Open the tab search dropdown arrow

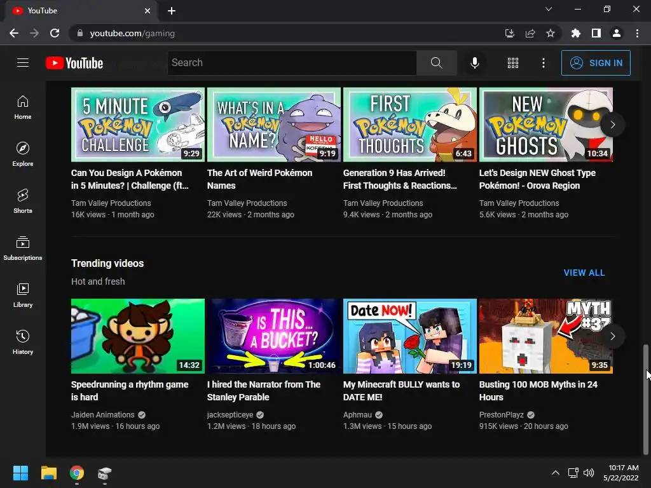pyautogui.click(x=549, y=9)
